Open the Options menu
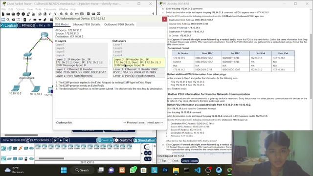 20,9
